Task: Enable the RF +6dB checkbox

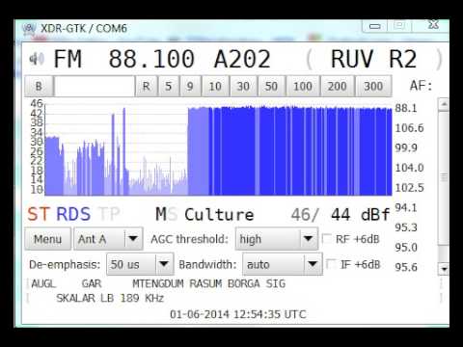Action: click(327, 239)
